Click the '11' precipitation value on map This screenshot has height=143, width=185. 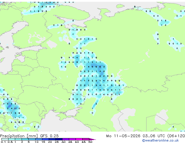point(15,109)
